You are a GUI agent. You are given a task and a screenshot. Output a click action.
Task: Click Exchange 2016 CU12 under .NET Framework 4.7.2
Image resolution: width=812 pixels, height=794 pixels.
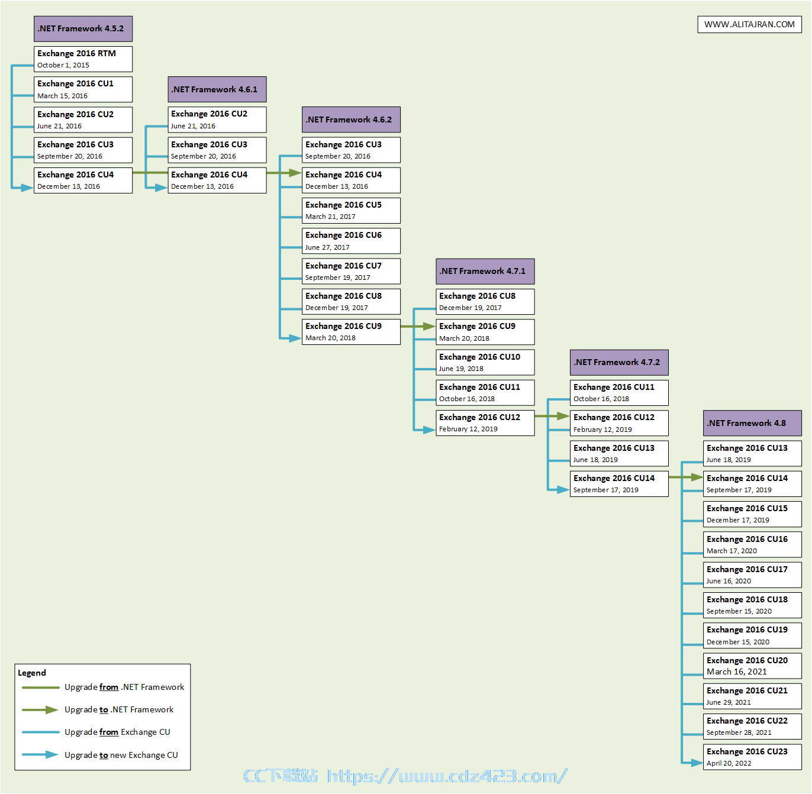[619, 423]
